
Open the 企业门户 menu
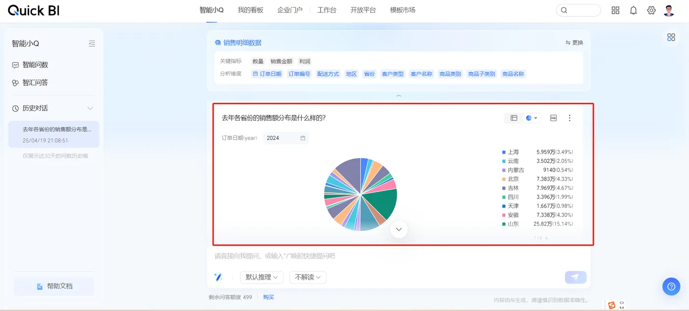point(290,10)
